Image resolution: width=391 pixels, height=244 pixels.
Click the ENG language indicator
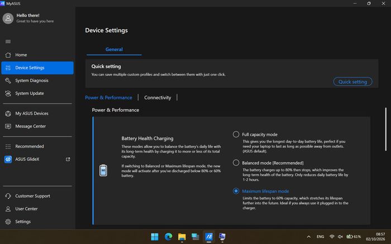(320, 237)
